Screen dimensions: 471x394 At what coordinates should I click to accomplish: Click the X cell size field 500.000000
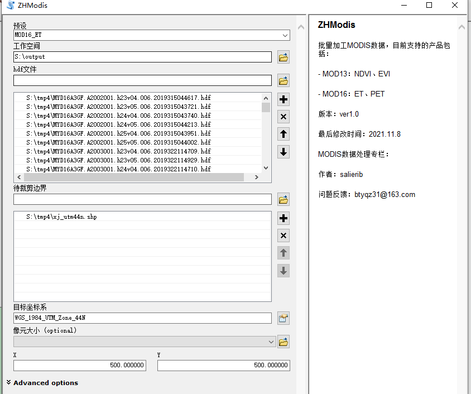tap(80, 366)
